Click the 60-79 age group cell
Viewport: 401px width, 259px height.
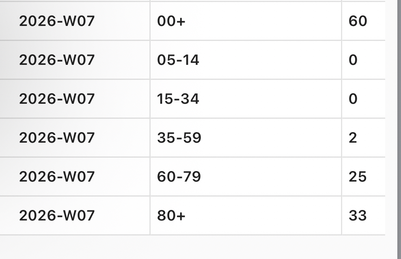(x=179, y=177)
